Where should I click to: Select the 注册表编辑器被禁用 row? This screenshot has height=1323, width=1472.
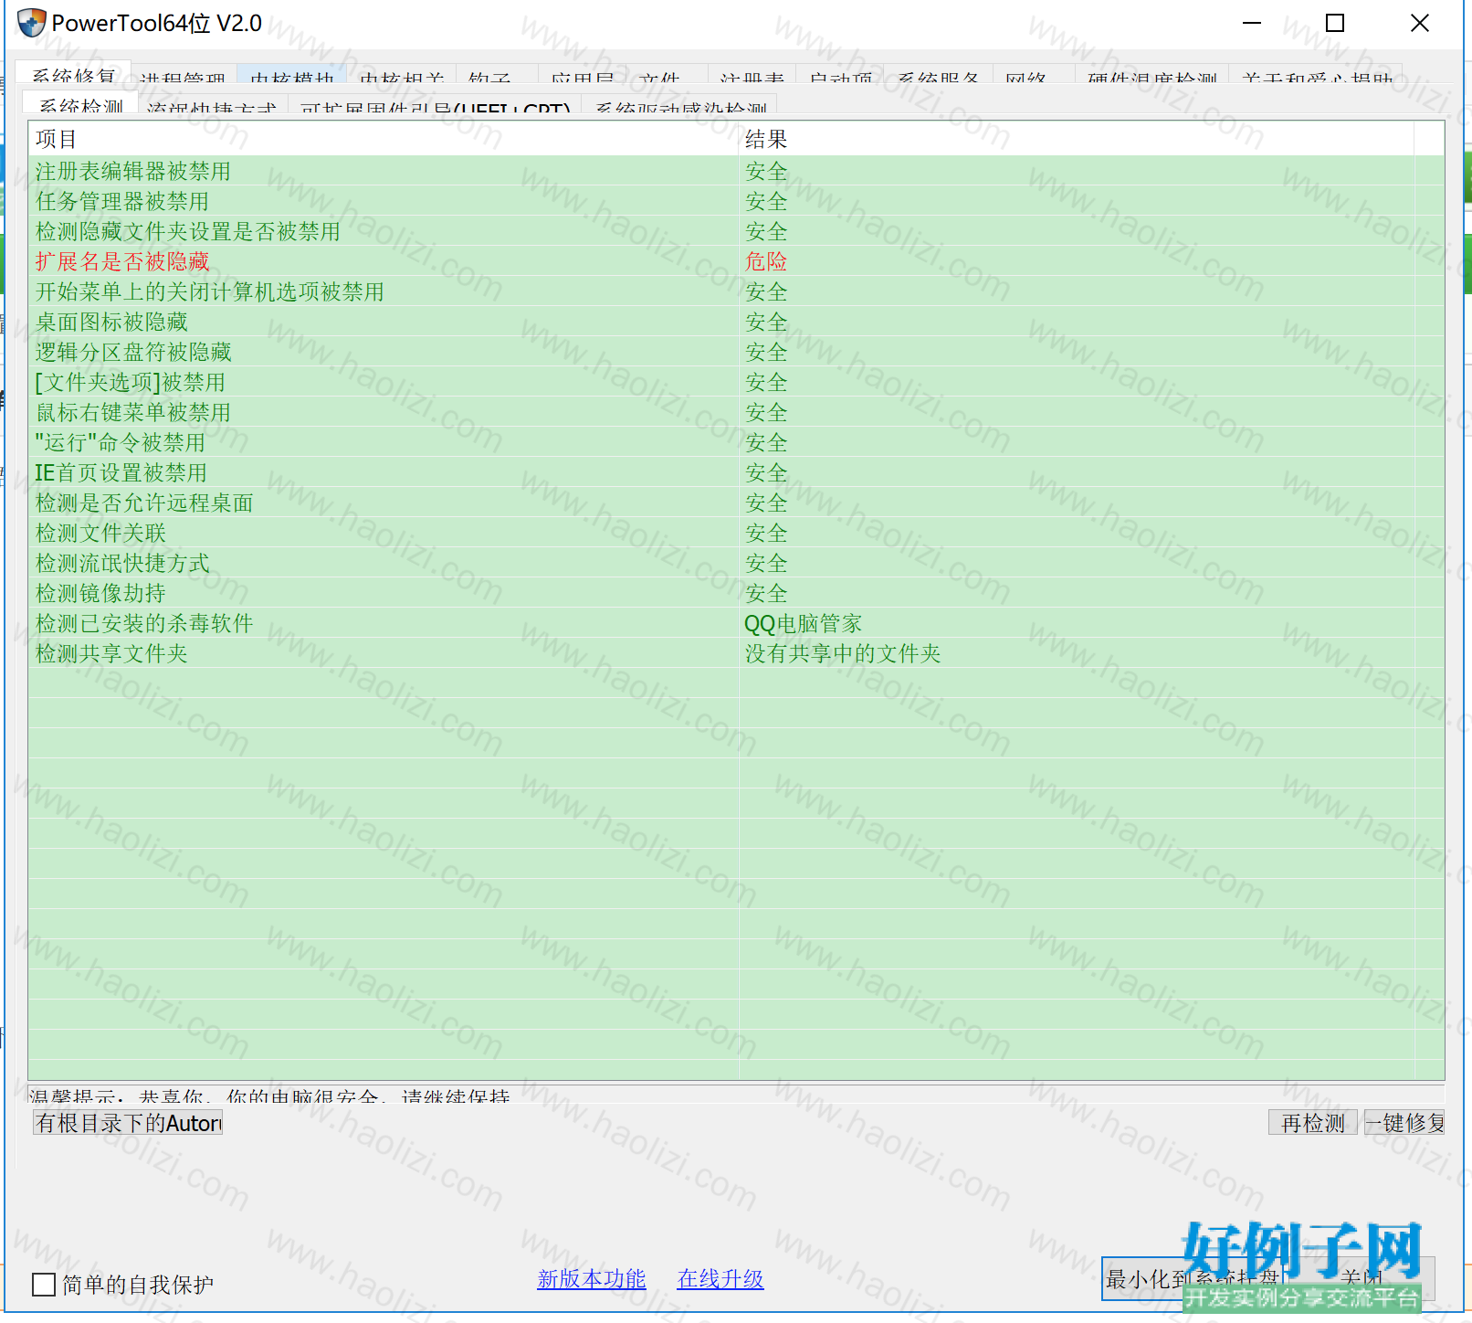pyautogui.click(x=736, y=171)
